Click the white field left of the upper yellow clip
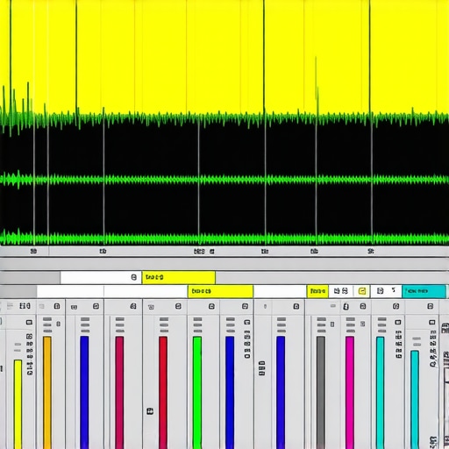449x449 pixels. 101,277
